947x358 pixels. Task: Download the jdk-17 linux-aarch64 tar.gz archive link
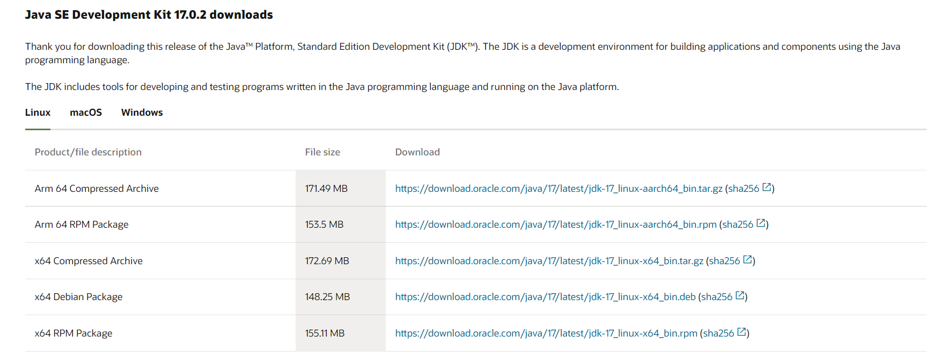tap(559, 189)
